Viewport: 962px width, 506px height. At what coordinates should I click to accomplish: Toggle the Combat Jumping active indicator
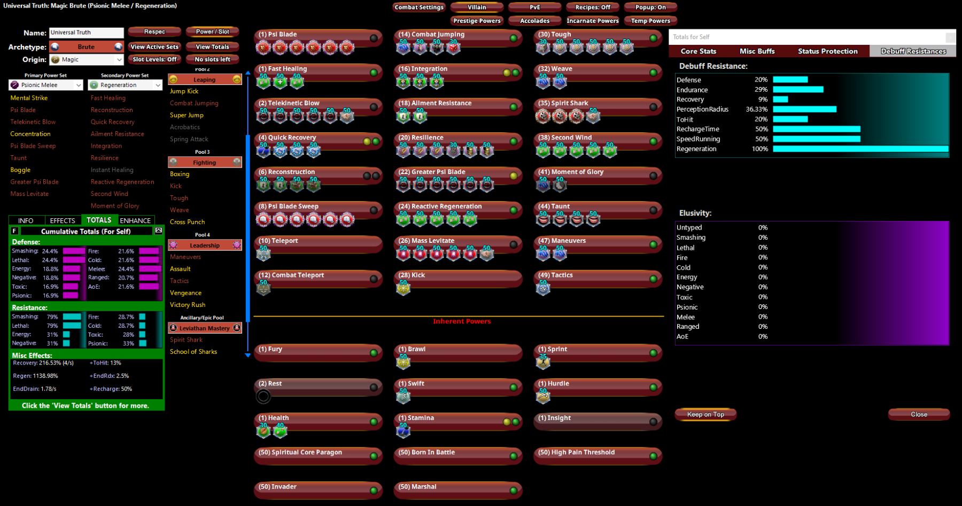pyautogui.click(x=513, y=38)
